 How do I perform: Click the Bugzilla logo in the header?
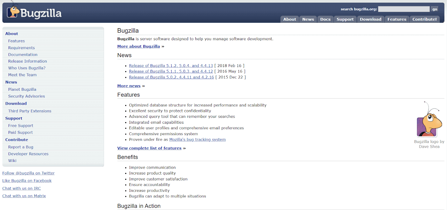tap(34, 13)
